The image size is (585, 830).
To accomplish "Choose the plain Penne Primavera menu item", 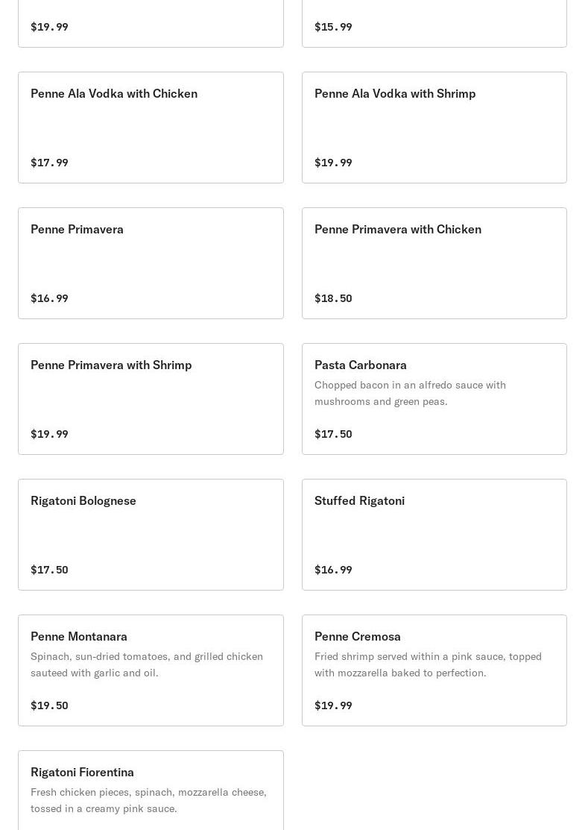I will [77, 230].
